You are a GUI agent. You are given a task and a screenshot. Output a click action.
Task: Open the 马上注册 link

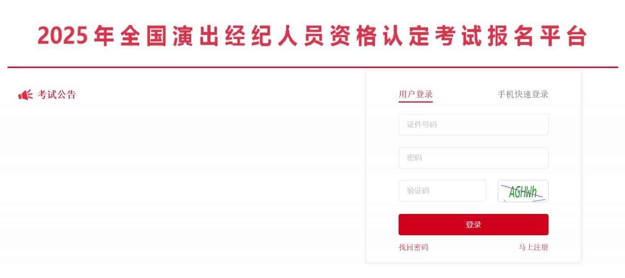click(533, 247)
